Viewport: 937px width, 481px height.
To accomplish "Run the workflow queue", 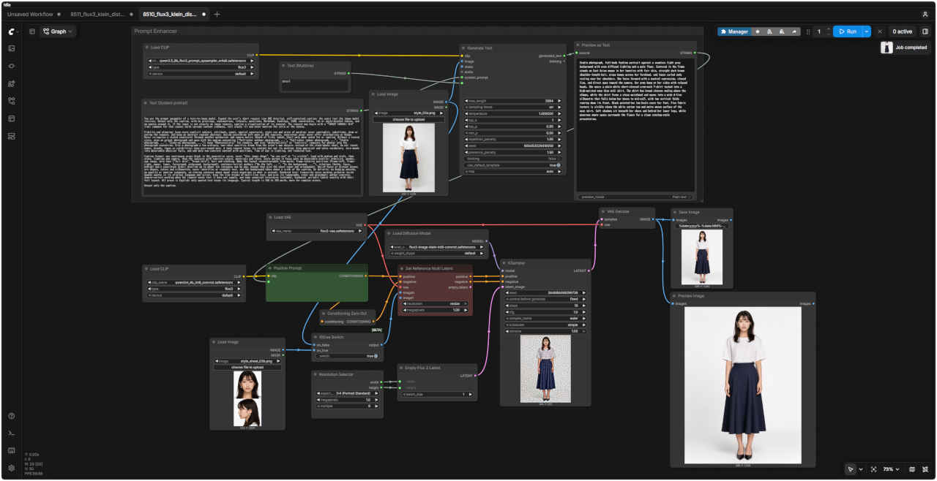I will [848, 31].
